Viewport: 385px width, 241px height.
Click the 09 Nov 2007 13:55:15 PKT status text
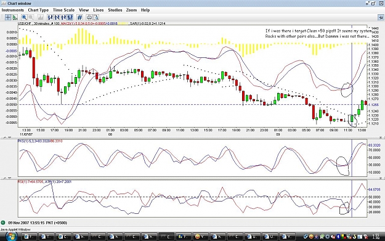[38, 223]
